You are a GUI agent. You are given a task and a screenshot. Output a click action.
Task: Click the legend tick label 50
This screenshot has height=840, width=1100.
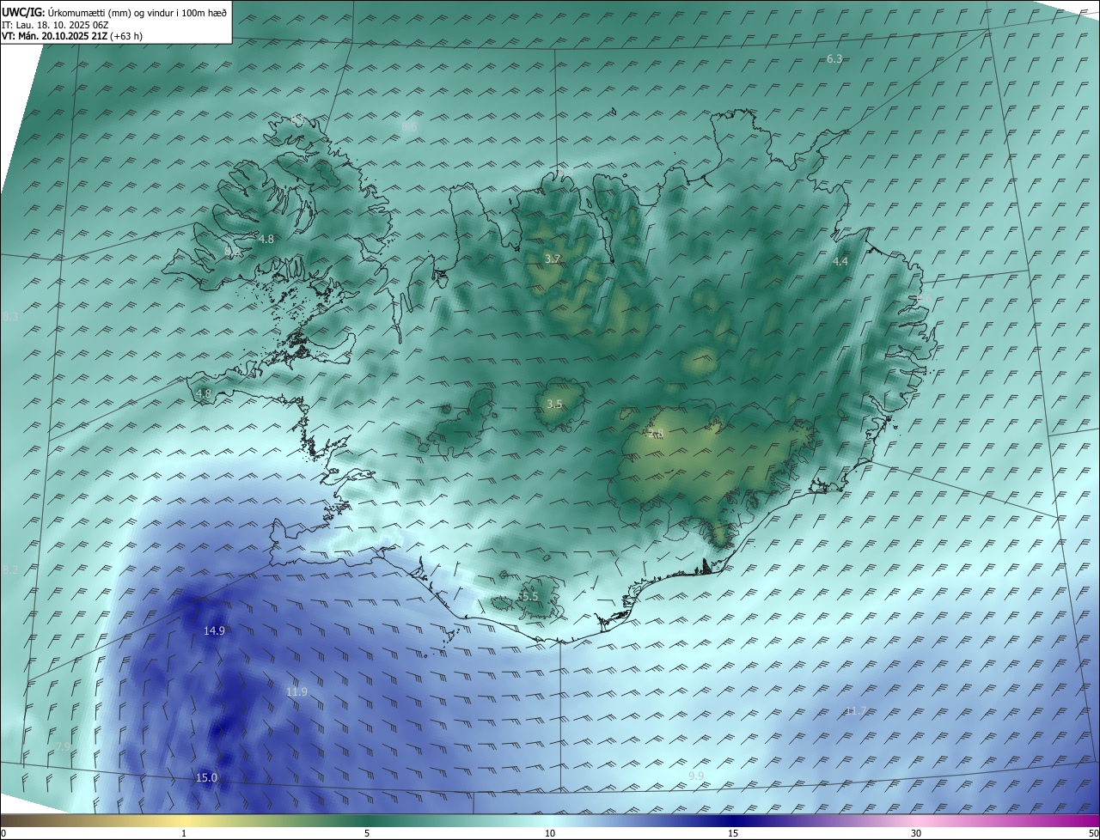pyautogui.click(x=1094, y=833)
